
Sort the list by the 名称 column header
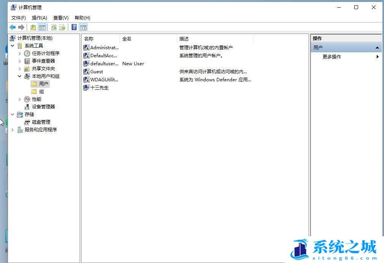(x=89, y=39)
